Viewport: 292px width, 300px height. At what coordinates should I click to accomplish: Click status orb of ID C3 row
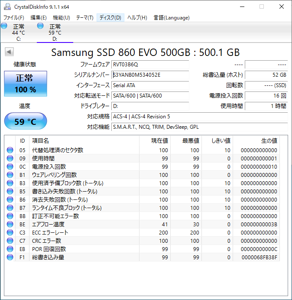click(10, 232)
